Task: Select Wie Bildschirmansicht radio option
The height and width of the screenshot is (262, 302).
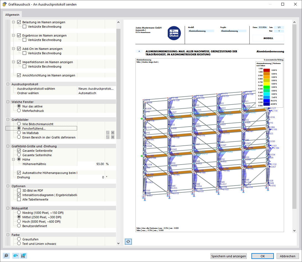Action: pyautogui.click(x=19, y=124)
